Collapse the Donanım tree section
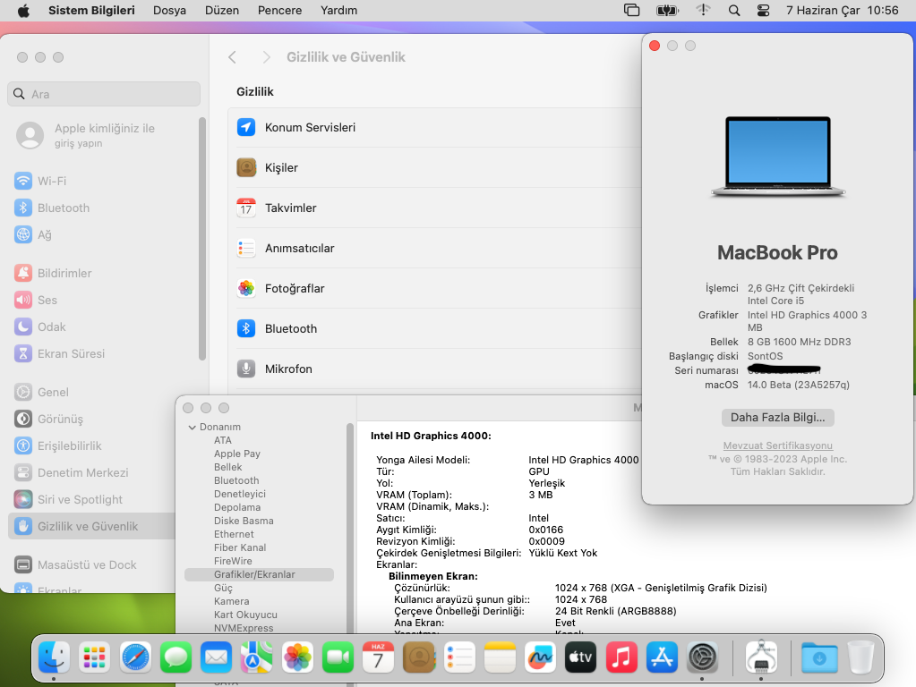Viewport: 916px width, 687px height. tap(193, 428)
